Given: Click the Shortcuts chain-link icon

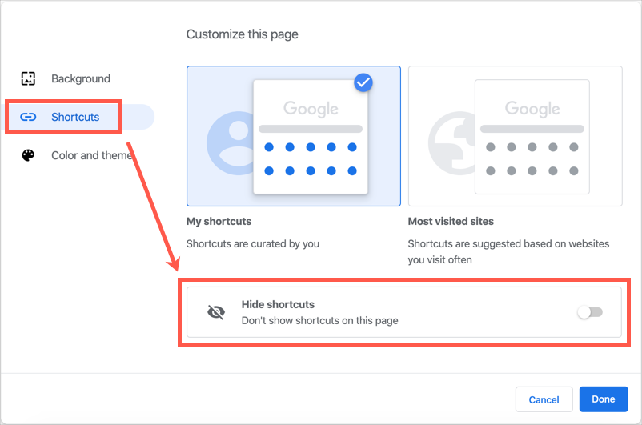Looking at the screenshot, I should click(x=28, y=117).
